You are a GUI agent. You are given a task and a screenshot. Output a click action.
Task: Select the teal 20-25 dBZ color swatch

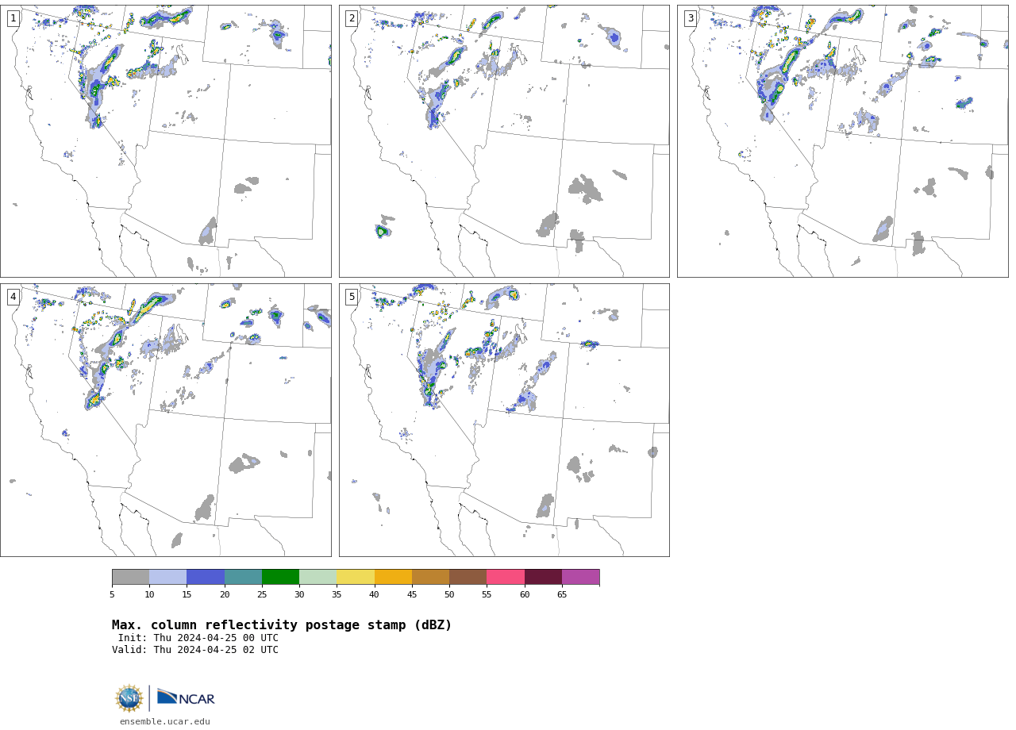(x=243, y=577)
